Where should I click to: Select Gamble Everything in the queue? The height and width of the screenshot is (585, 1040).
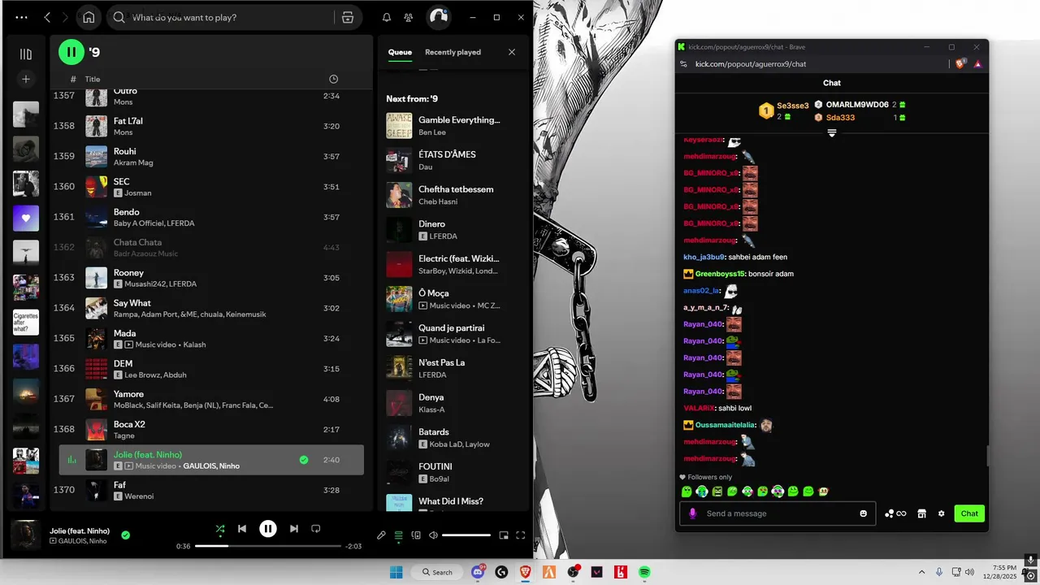click(x=453, y=126)
